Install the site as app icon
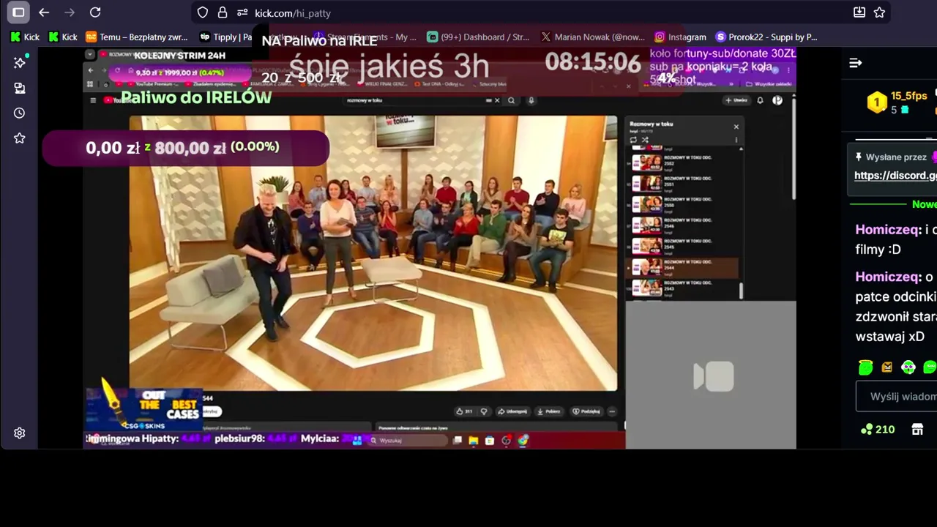 [859, 12]
